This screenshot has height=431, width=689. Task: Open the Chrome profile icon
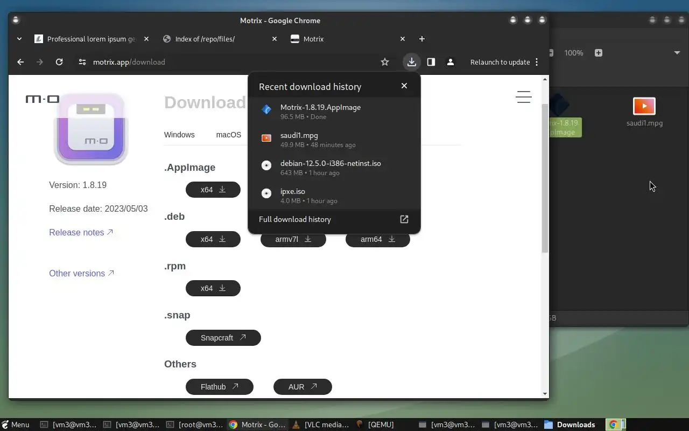[x=451, y=62]
